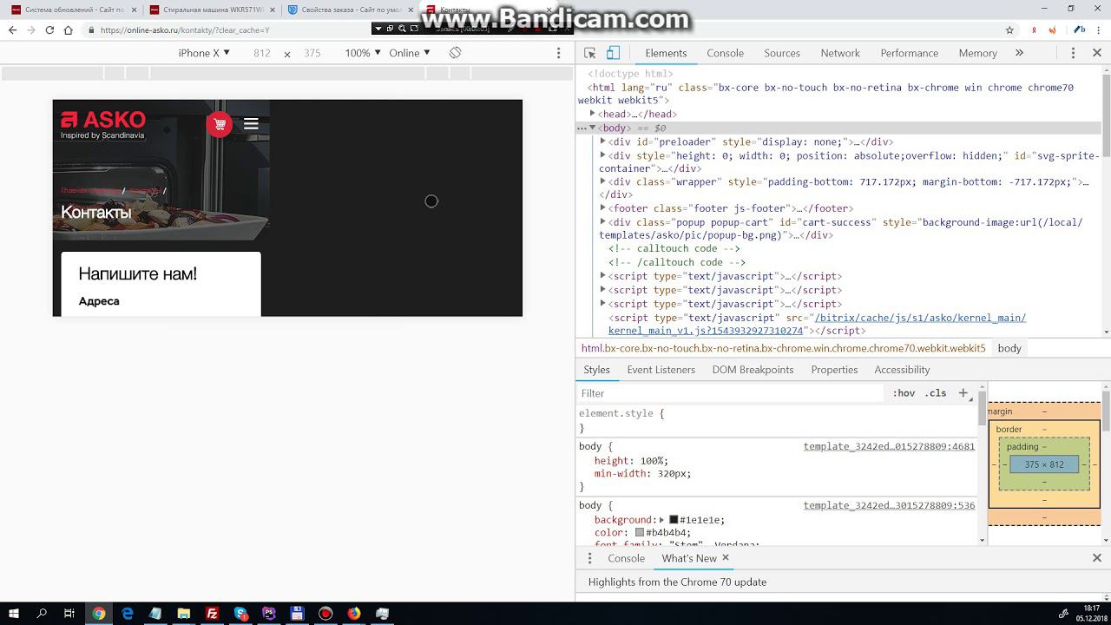Open the kernel_main script source link
The height and width of the screenshot is (625, 1111).
tap(818, 324)
